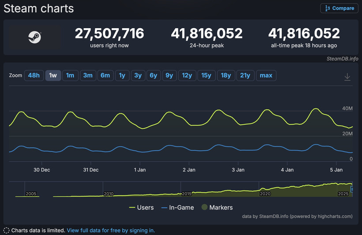Screen dimensions: 362x235
Task: Open the chart download menu icon
Action: click(x=347, y=77)
